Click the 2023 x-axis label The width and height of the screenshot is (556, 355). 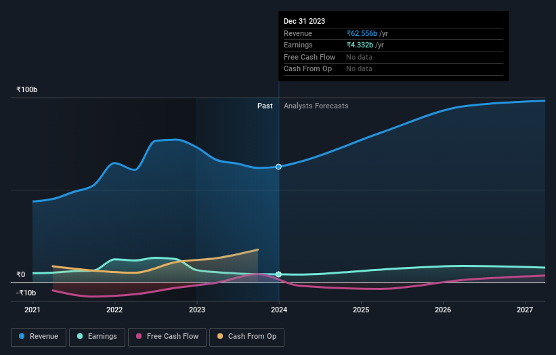point(197,310)
